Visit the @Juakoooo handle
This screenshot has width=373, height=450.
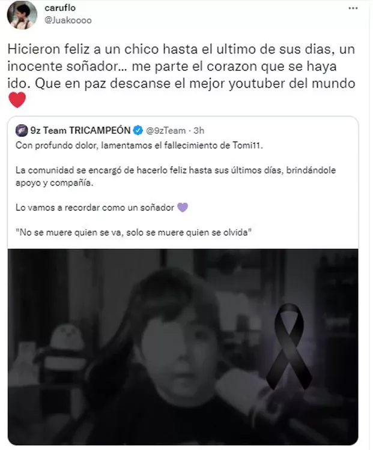point(68,20)
